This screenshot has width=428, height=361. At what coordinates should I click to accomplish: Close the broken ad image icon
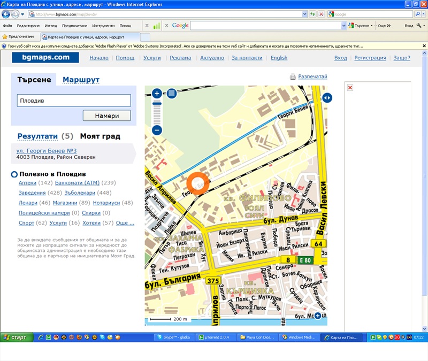click(x=350, y=88)
